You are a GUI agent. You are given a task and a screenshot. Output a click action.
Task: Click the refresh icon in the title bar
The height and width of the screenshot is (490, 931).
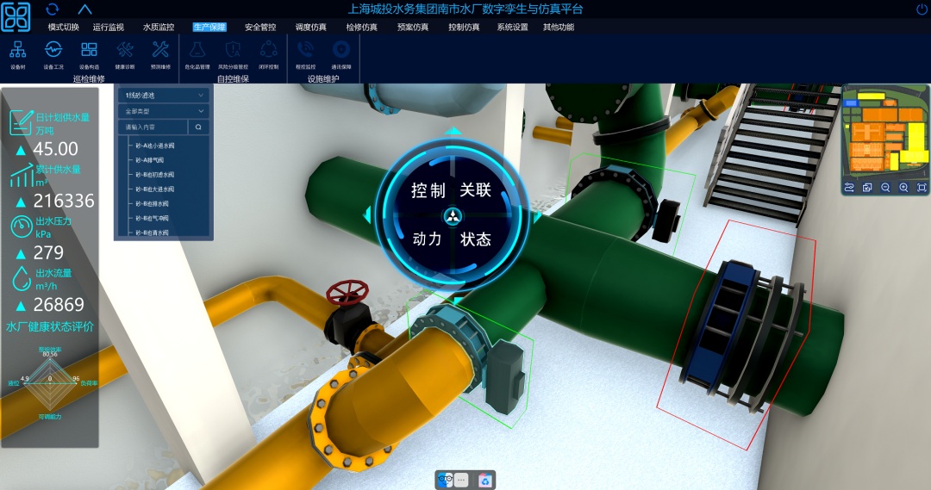[x=53, y=9]
